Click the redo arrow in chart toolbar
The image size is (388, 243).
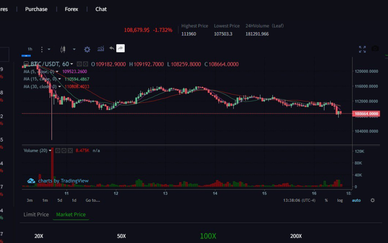[x=120, y=48]
